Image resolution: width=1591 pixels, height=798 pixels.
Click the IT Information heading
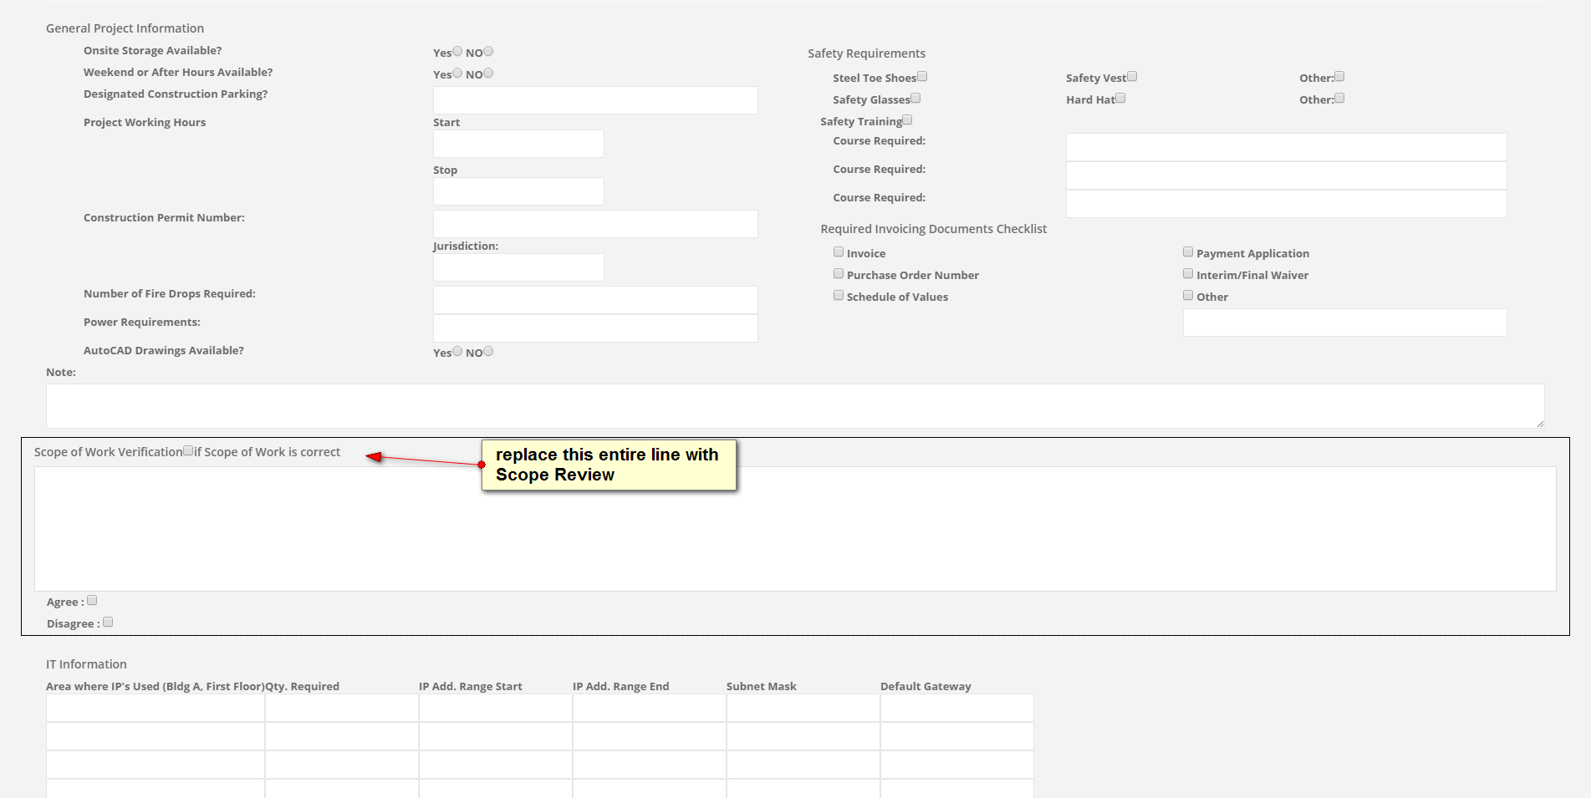(x=86, y=664)
